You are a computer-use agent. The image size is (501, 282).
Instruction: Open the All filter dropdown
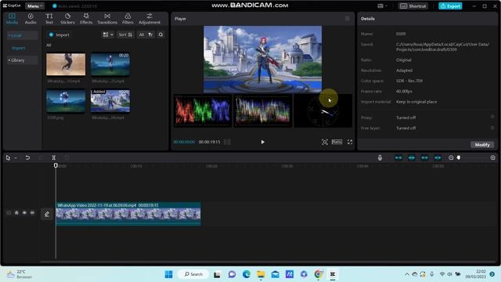(146, 34)
